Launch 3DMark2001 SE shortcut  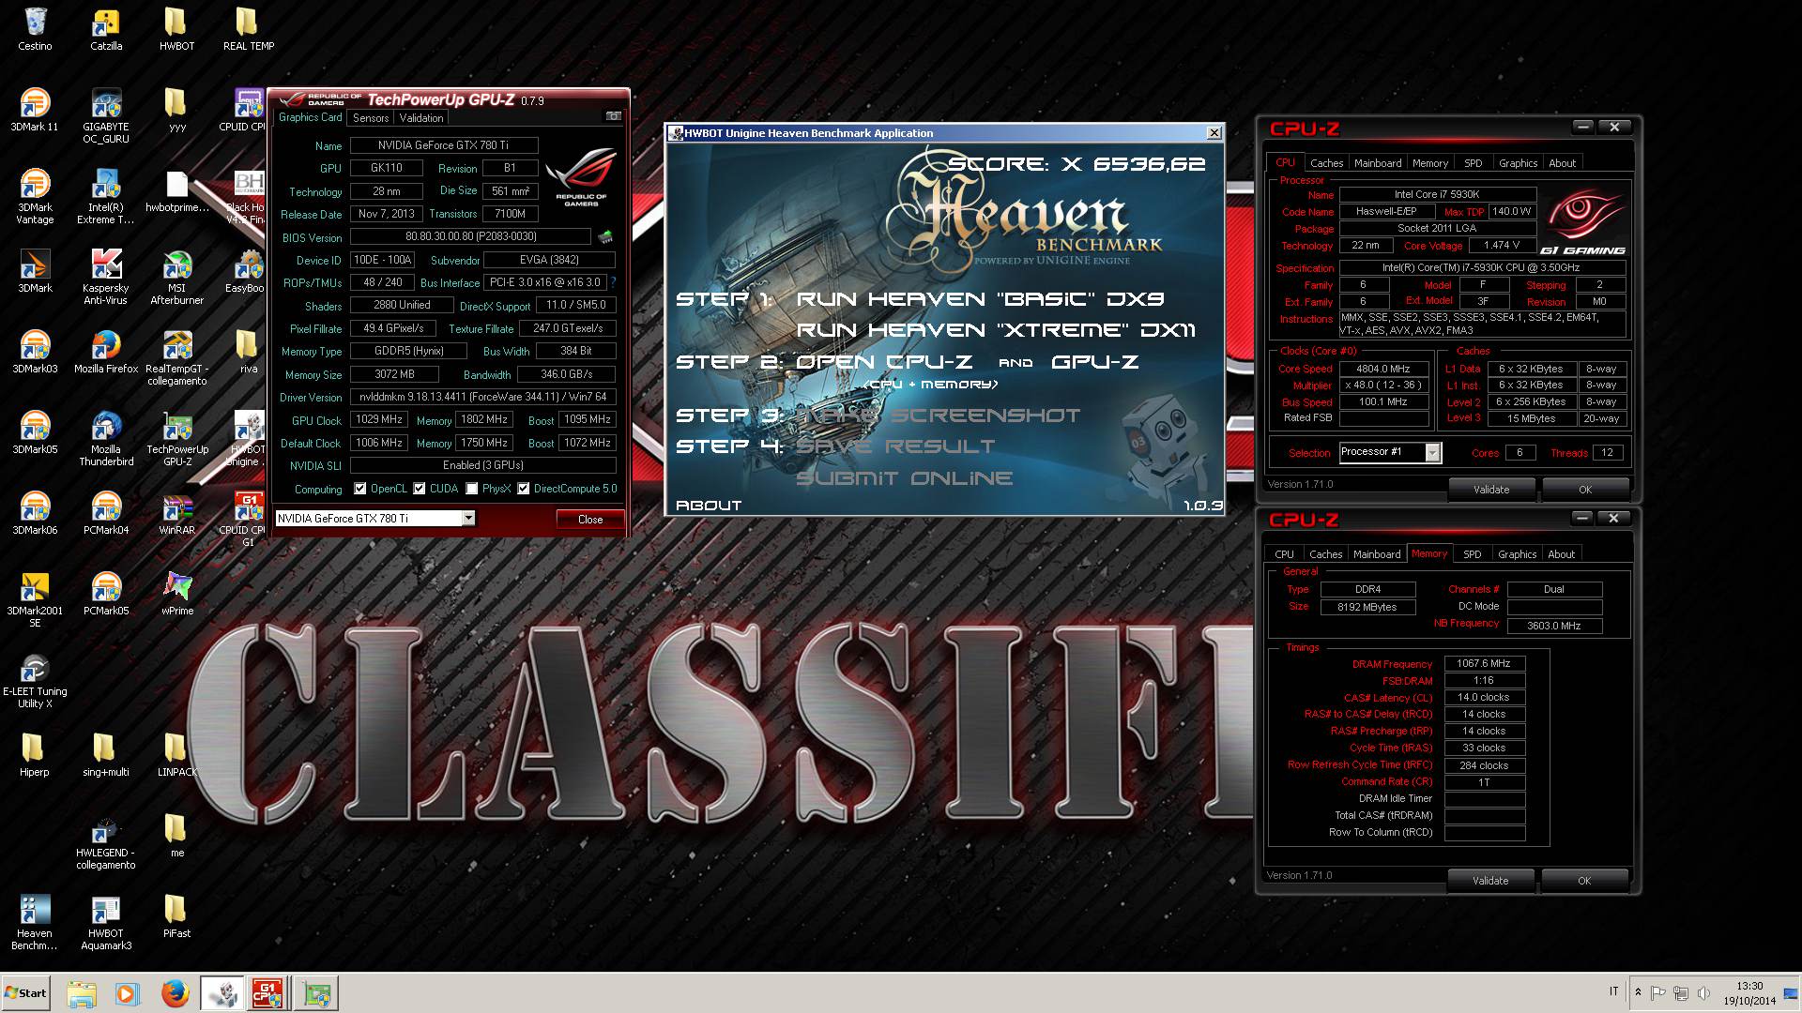click(x=35, y=600)
